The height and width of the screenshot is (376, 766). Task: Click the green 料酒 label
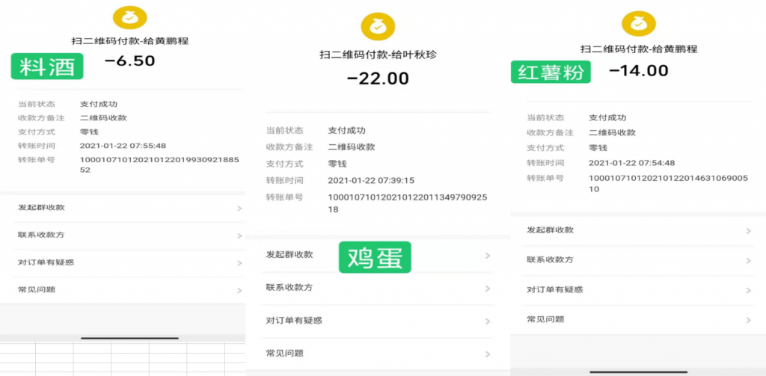tap(46, 67)
